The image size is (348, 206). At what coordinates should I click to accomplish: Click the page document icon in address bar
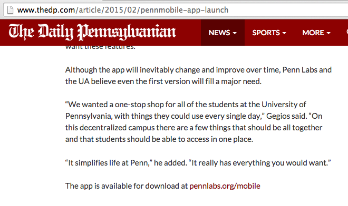pyautogui.click(x=10, y=10)
